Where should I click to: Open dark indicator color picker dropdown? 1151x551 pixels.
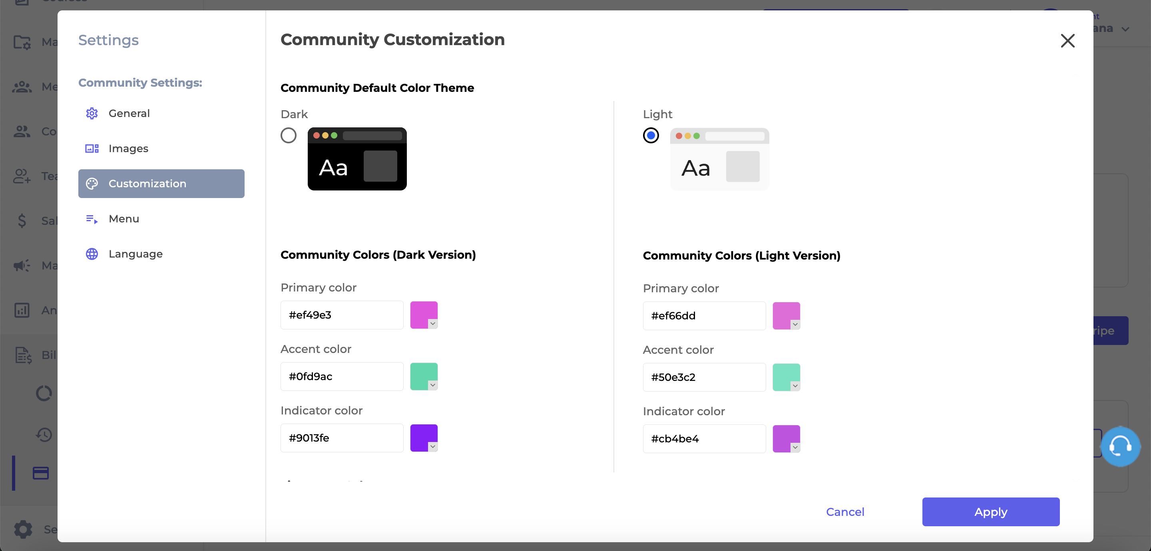point(432,446)
